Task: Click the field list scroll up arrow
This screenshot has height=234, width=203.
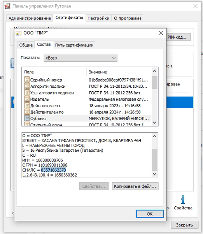Action: [x=154, y=71]
